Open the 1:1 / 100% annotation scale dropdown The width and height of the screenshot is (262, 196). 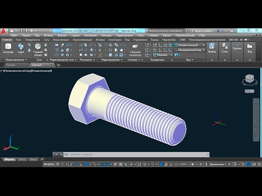182,164
